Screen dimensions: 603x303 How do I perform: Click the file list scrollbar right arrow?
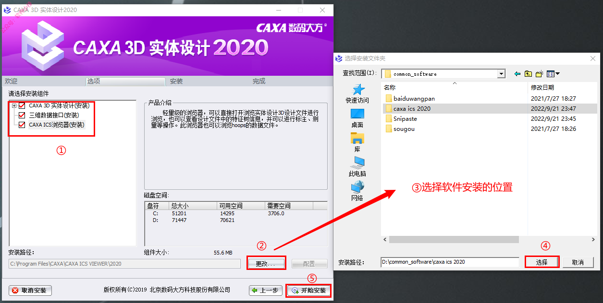pyautogui.click(x=594, y=239)
